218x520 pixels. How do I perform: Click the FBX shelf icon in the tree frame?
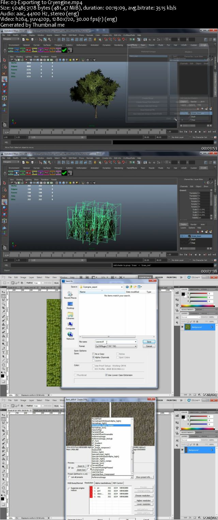tap(52, 50)
